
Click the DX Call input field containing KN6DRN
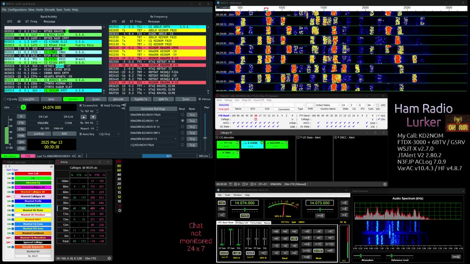[43, 123]
